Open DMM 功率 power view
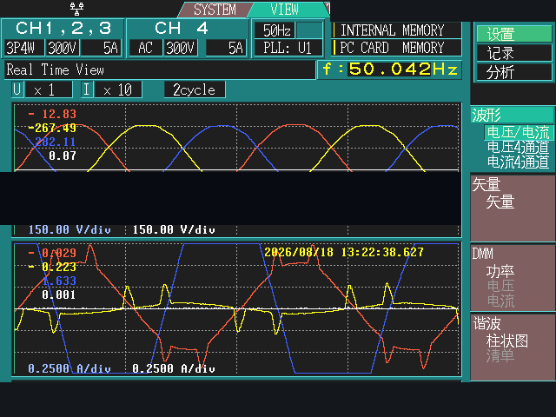Viewport: 556px width, 417px height. tap(500, 271)
